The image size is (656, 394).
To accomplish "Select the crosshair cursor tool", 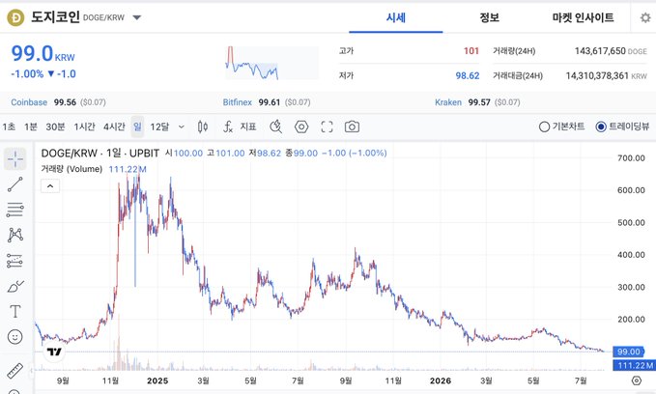I will pos(15,159).
